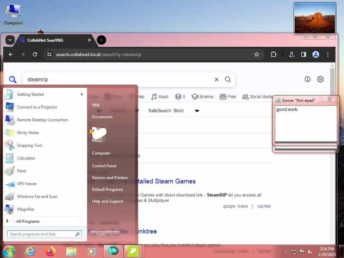This screenshot has height=258, width=344.
Task: Open Internet Explorer from taskbar
Action: tap(30, 251)
